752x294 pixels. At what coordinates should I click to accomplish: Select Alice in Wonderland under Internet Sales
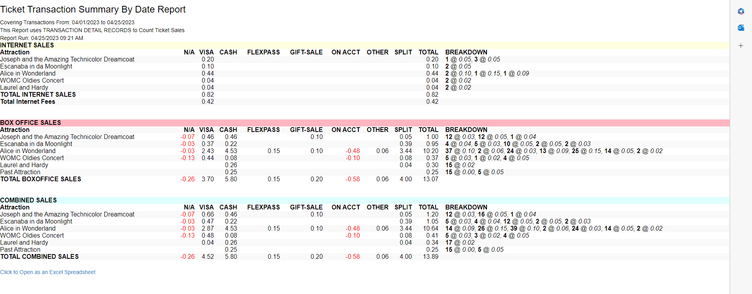coord(28,74)
